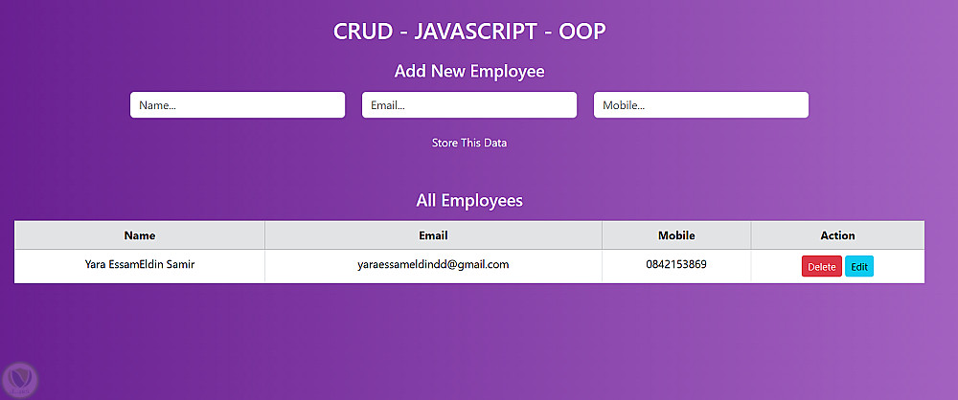Select the email cell yaraessameldindd@gmail.com
The width and height of the screenshot is (958, 400).
(433, 265)
